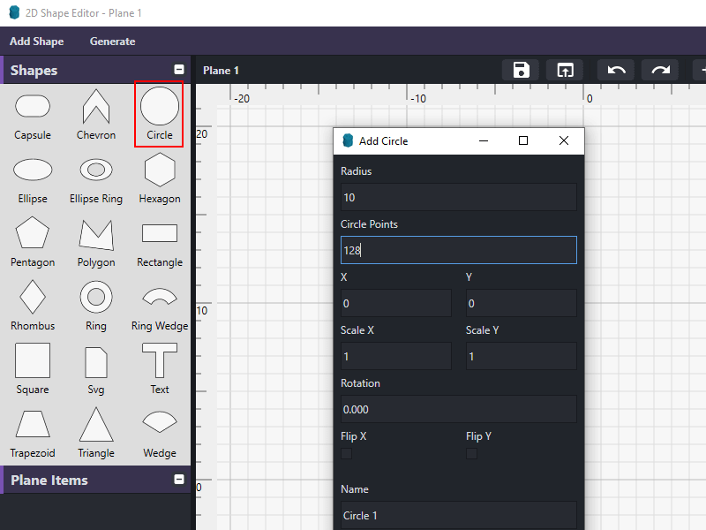The width and height of the screenshot is (706, 530).
Task: Select the Ellipse Ring shape
Action: 96,180
